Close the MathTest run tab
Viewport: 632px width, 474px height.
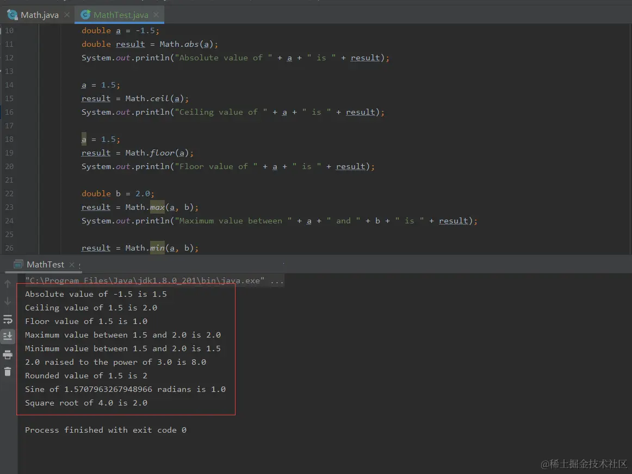[72, 265]
